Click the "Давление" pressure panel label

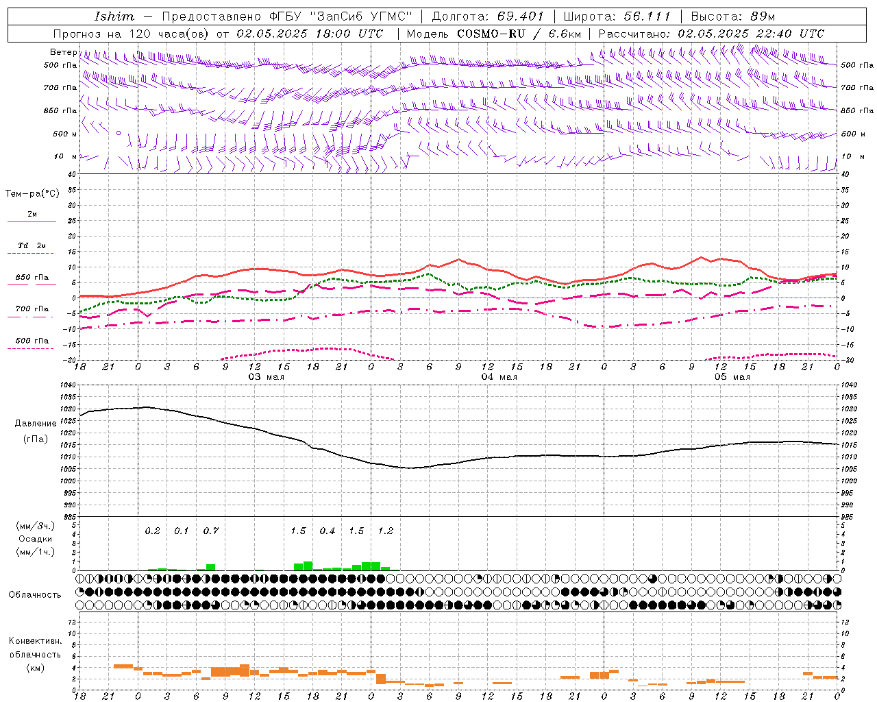point(36,424)
